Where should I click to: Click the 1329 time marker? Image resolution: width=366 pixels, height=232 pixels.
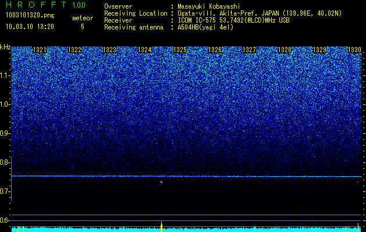point(319,50)
